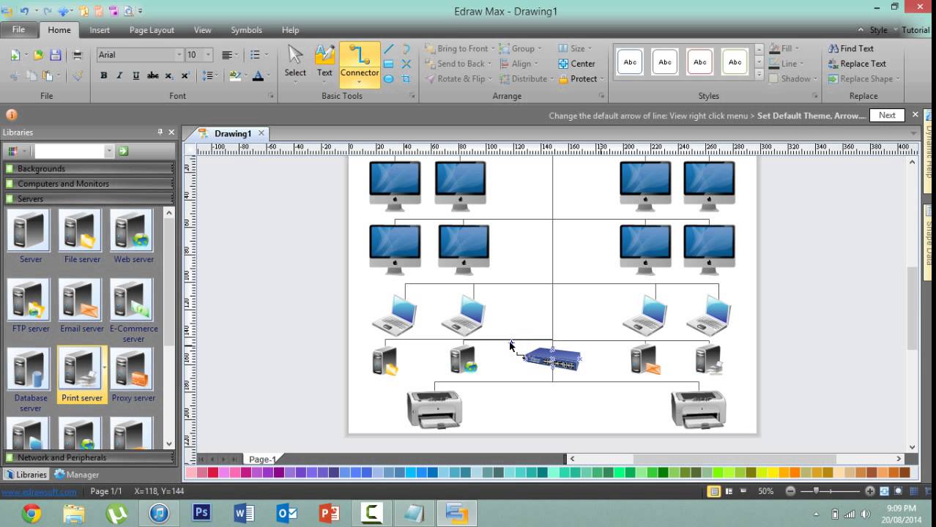Open the View ribbon tab
The width and height of the screenshot is (936, 527).
[202, 30]
